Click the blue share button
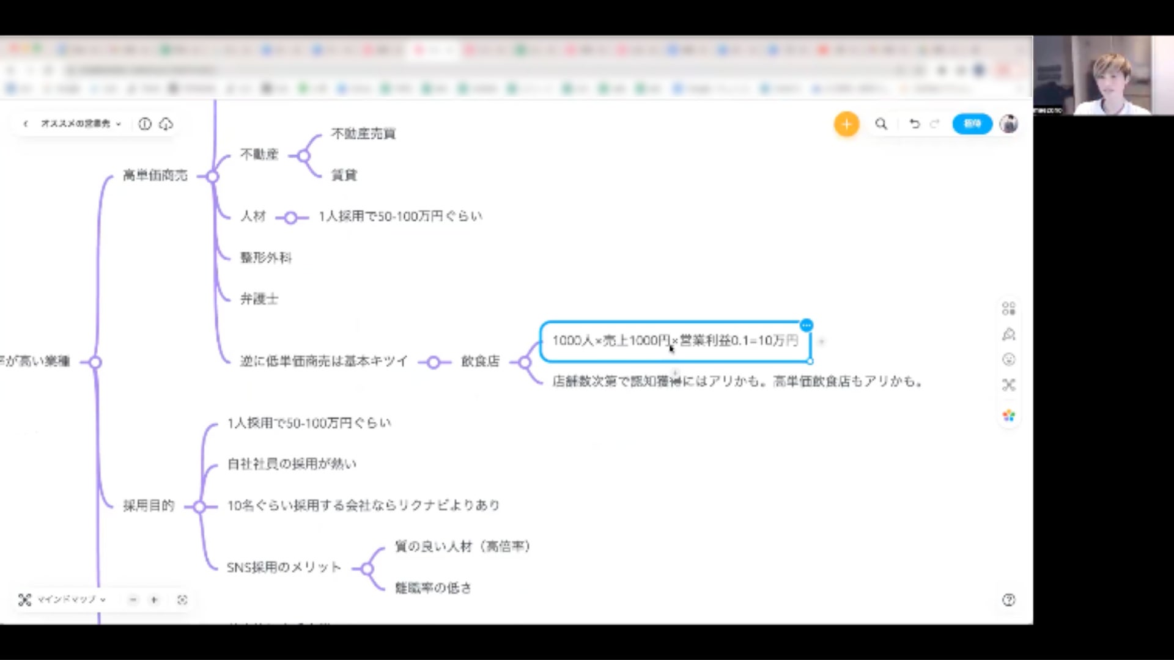Viewport: 1174px width, 660px height. click(972, 124)
